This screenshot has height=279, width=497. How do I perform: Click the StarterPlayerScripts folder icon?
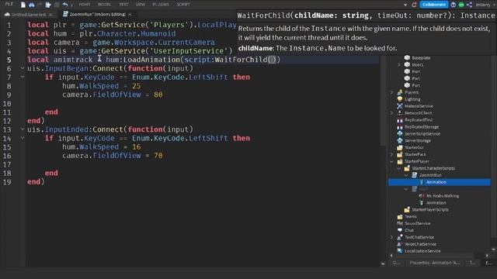click(407, 209)
